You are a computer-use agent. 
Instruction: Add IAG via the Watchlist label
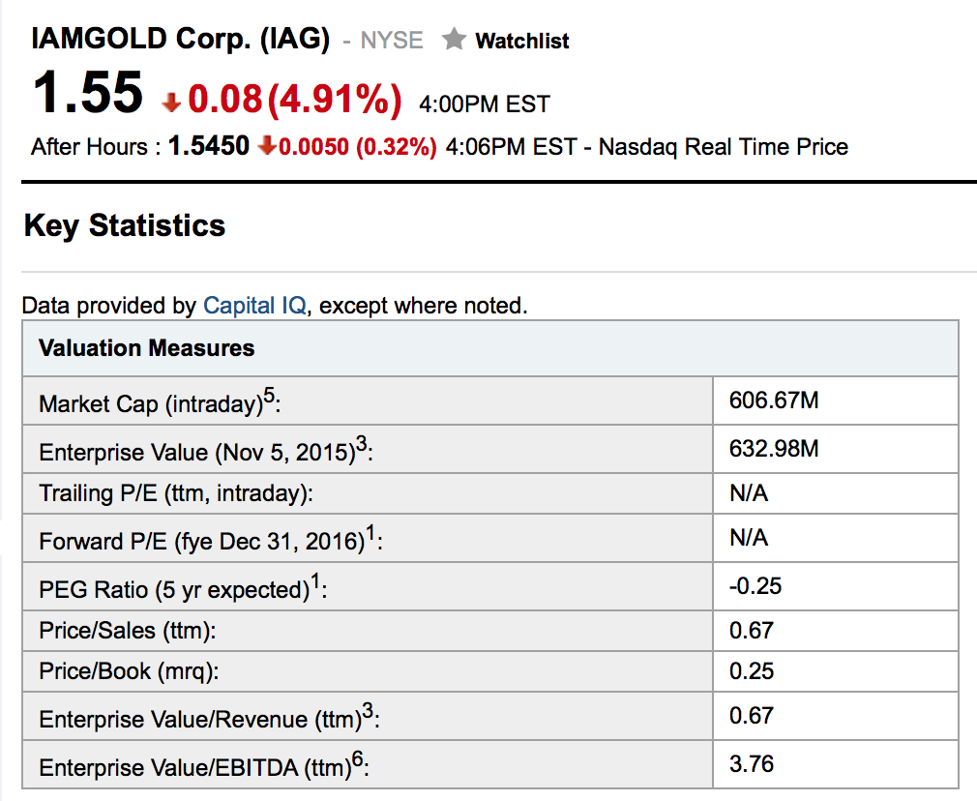[521, 41]
